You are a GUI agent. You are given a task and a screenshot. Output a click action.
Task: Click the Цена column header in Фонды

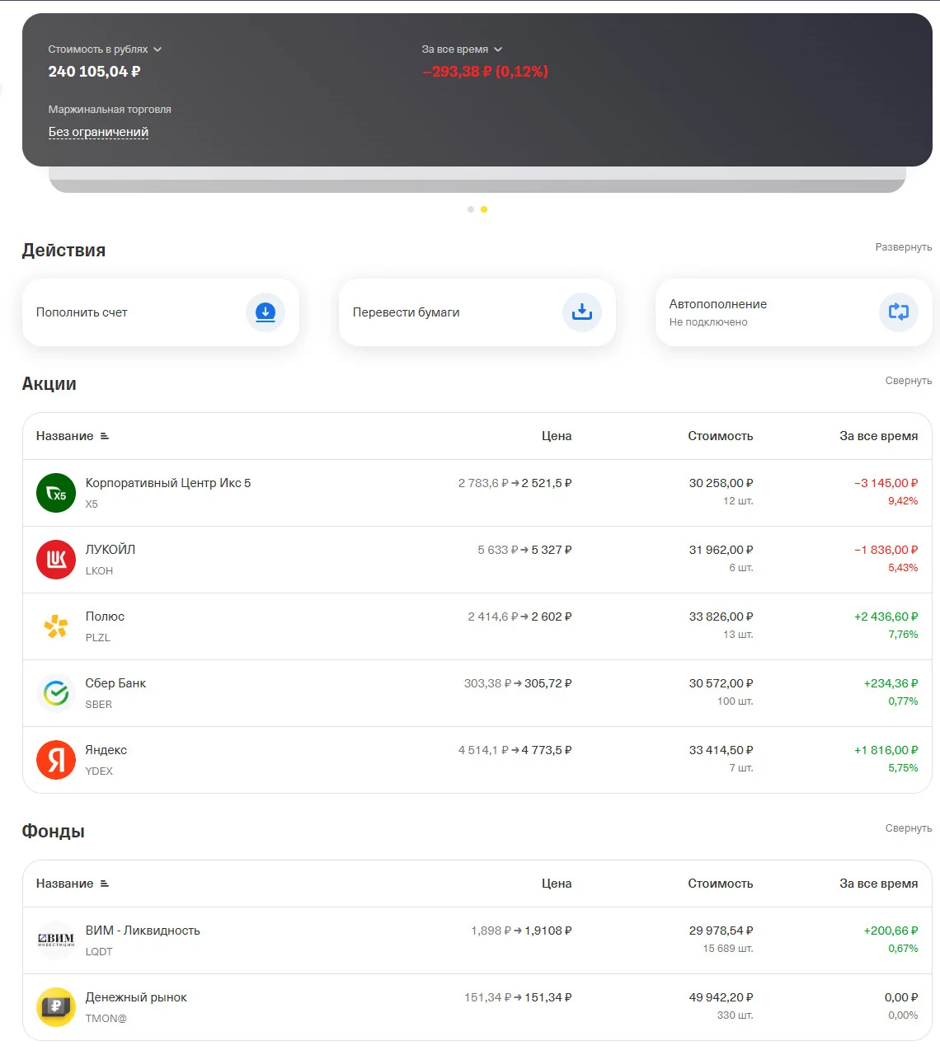557,884
